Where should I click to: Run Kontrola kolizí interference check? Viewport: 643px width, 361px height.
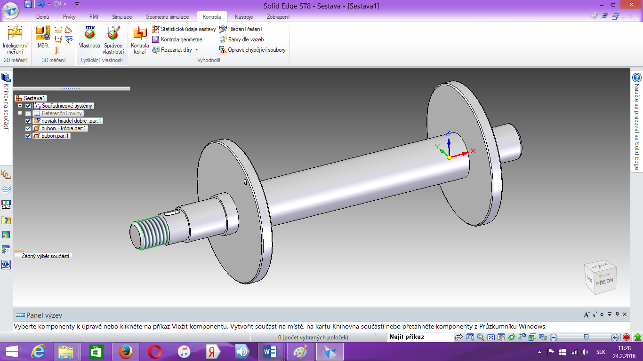[x=140, y=41]
